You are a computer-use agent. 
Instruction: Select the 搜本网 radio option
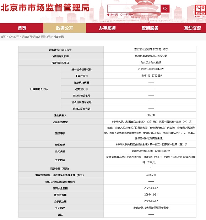(108, 15)
